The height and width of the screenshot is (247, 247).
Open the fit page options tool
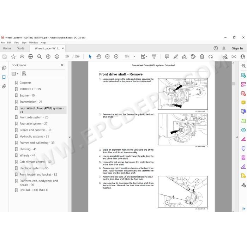pos(144,56)
